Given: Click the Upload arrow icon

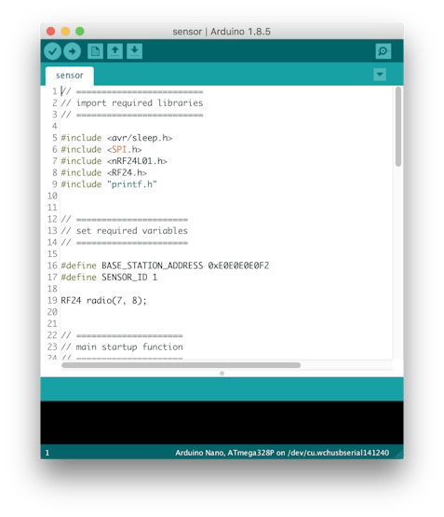Looking at the screenshot, I should [x=72, y=51].
